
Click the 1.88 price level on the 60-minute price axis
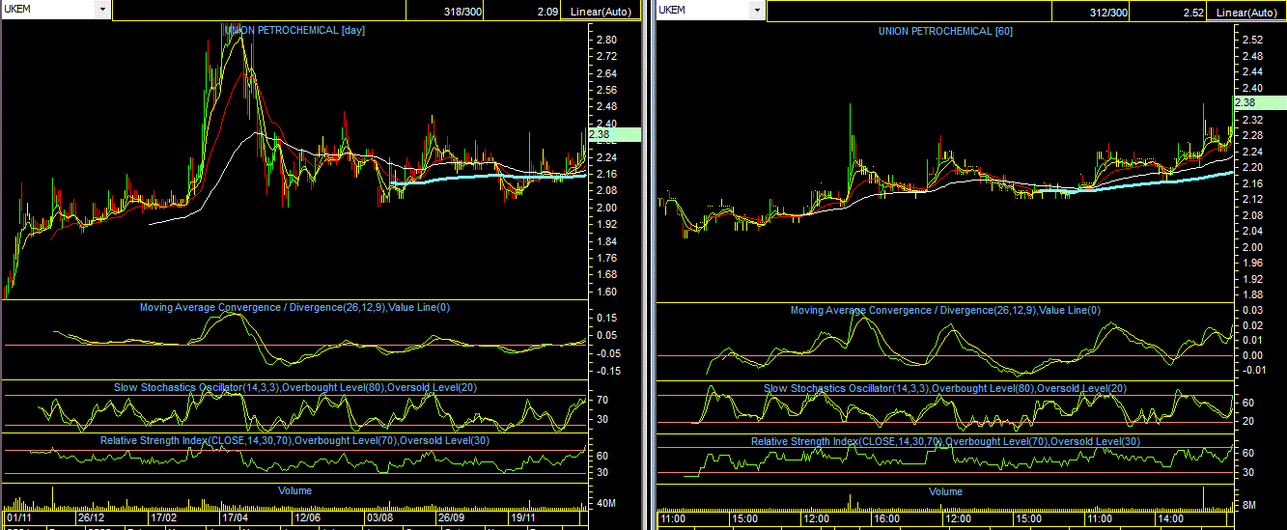click(x=1252, y=294)
